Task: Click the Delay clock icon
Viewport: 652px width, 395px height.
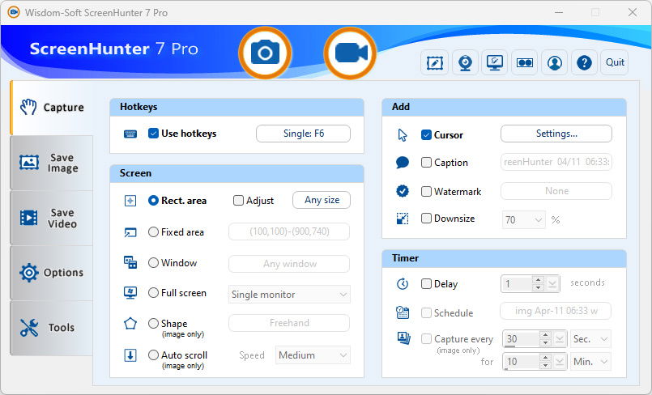Action: (403, 284)
